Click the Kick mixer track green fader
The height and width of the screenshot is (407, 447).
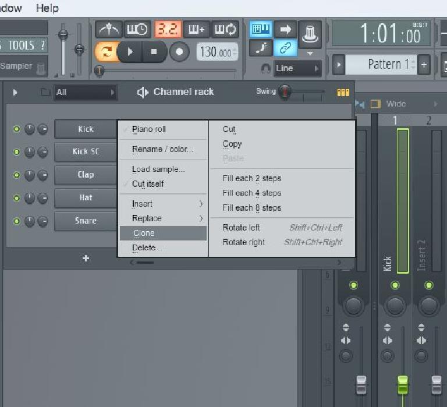point(403,384)
